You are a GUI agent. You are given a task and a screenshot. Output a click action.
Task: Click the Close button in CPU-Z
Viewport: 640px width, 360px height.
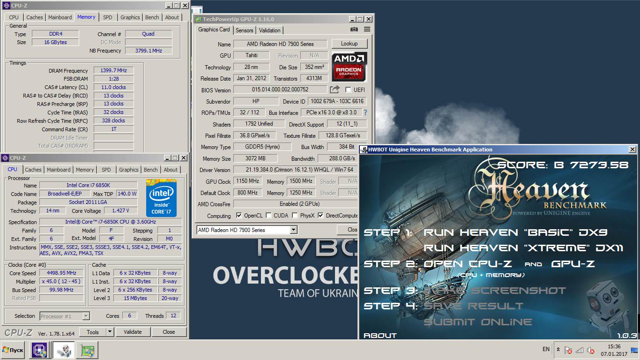[x=169, y=332]
